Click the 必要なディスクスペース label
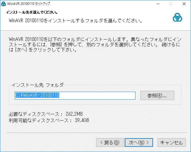This screenshot has height=152, width=191. [x=36, y=114]
